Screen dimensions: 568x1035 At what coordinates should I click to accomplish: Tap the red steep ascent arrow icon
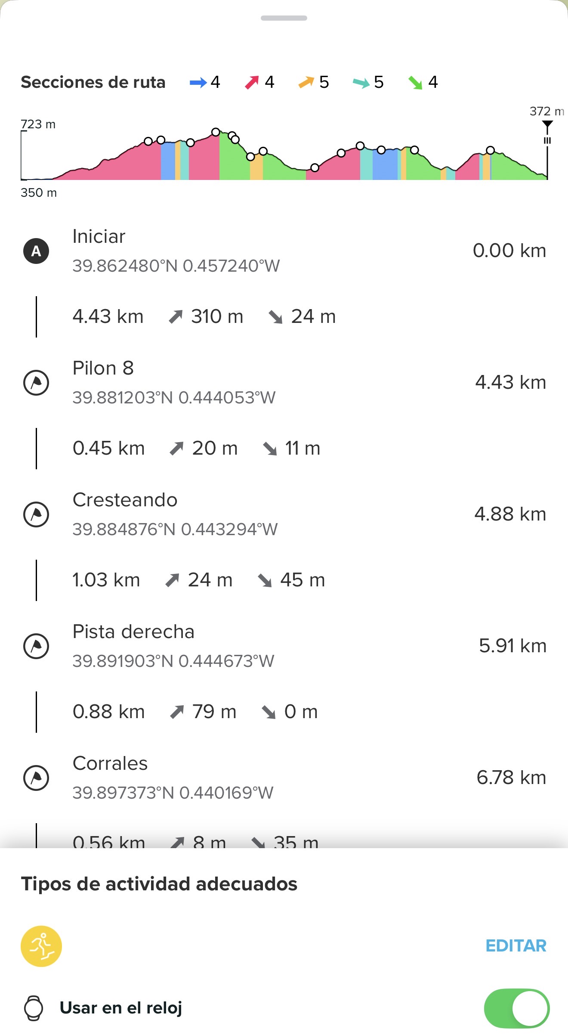(252, 82)
